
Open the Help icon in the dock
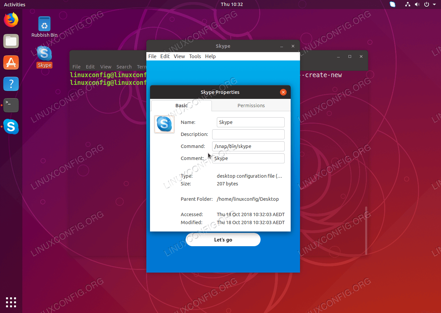11,84
